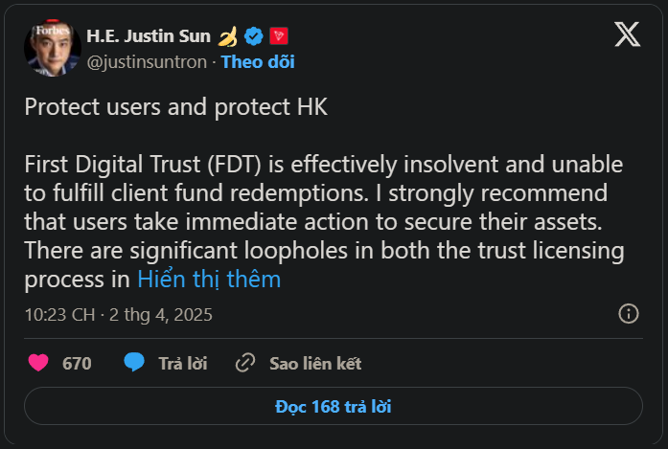Open the X logo icon
668x449 pixels.
(627, 34)
